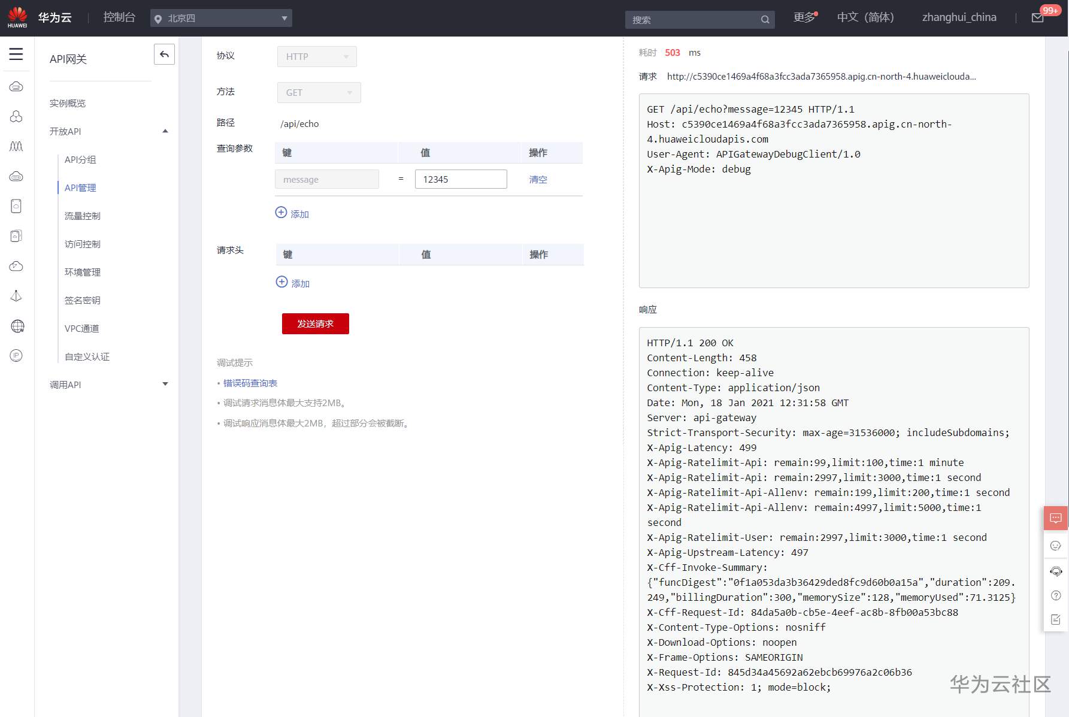This screenshot has height=717, width=1069.
Task: Click the 'Server: api-gateway' response line
Action: click(702, 418)
